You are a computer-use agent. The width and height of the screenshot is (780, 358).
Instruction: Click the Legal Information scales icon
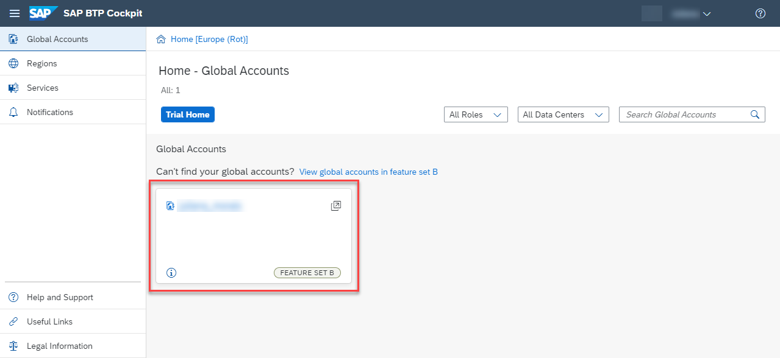(x=13, y=346)
